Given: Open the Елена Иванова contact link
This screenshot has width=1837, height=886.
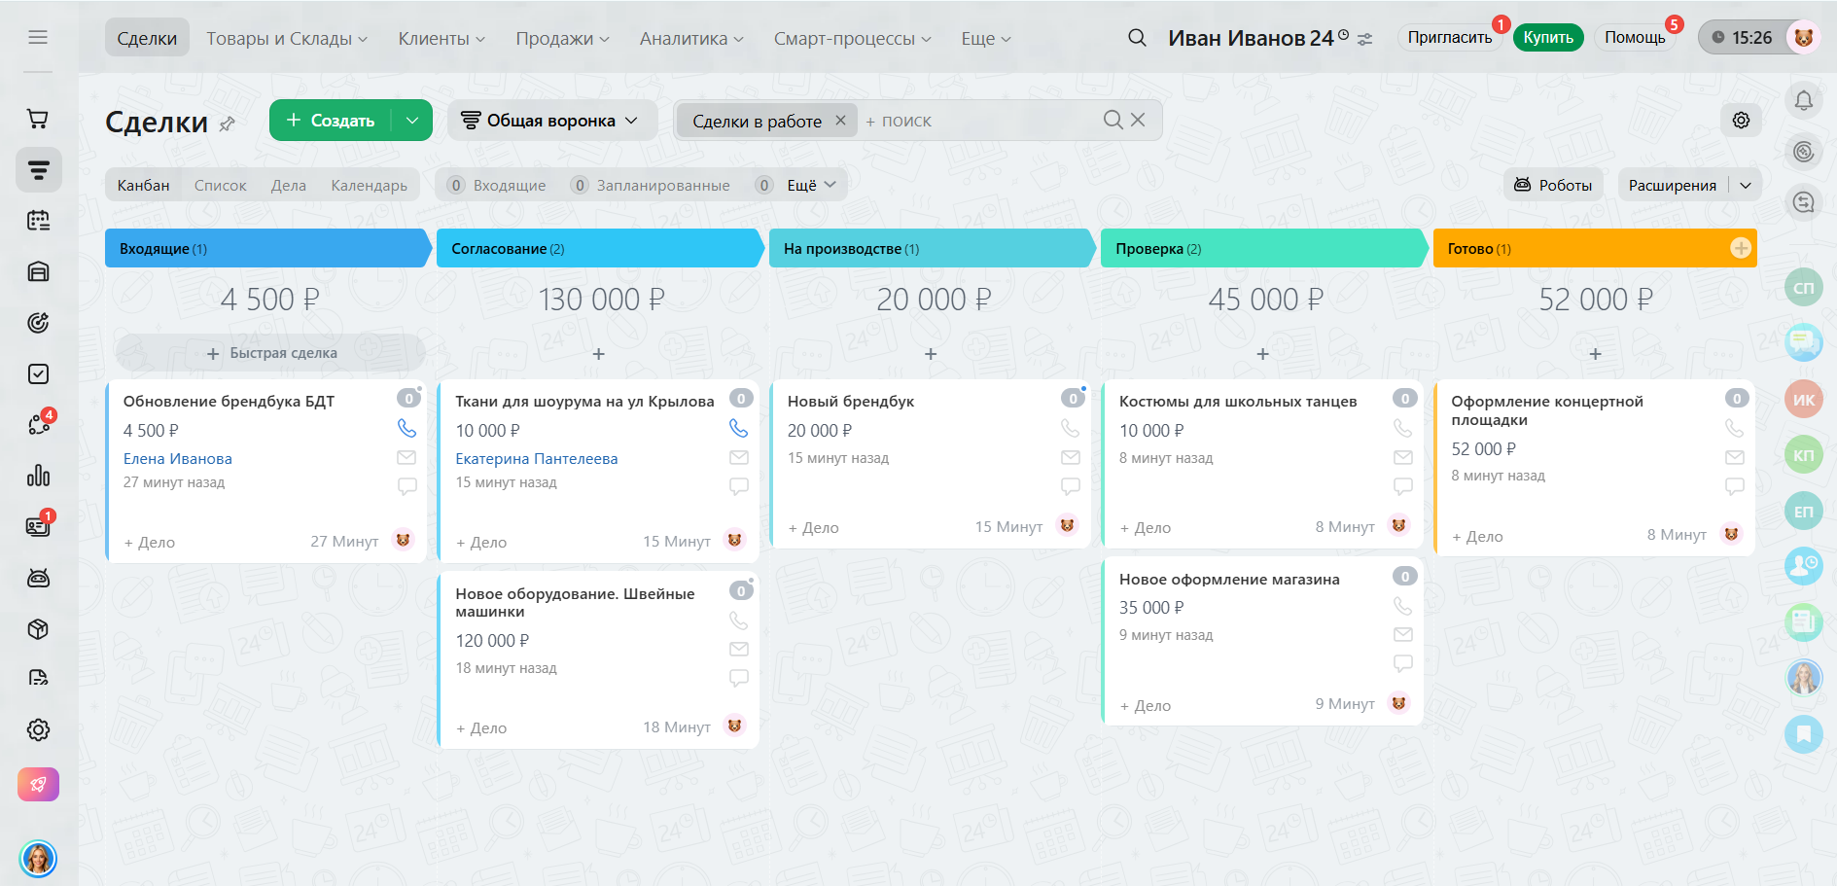Looking at the screenshot, I should click(x=177, y=458).
